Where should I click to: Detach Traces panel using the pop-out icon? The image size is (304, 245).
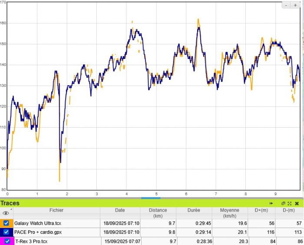tap(283, 203)
